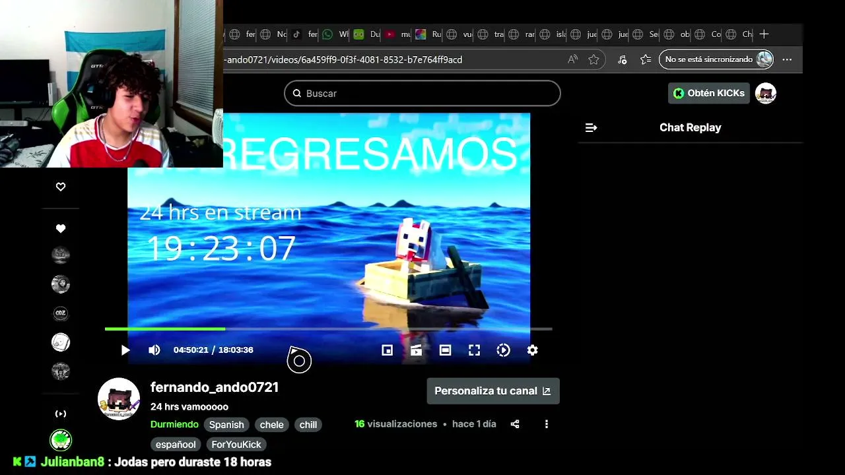Switch to the 'vu' browser tab

[459, 34]
